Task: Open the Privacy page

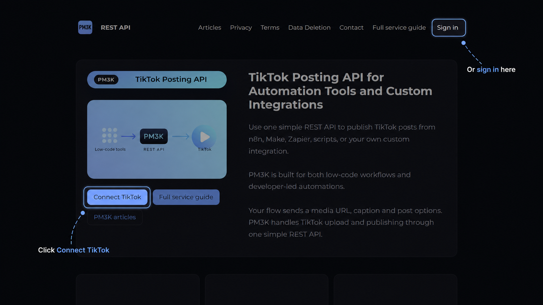Action: [241, 28]
